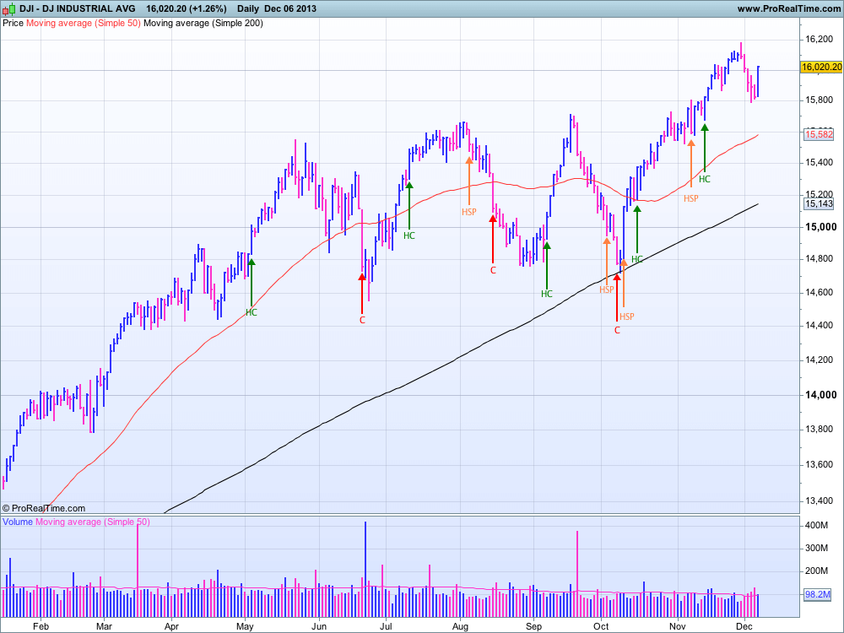Select the 16,020.20 (+1.26%) quote text
Screen dimensions: 844x633
pos(187,8)
